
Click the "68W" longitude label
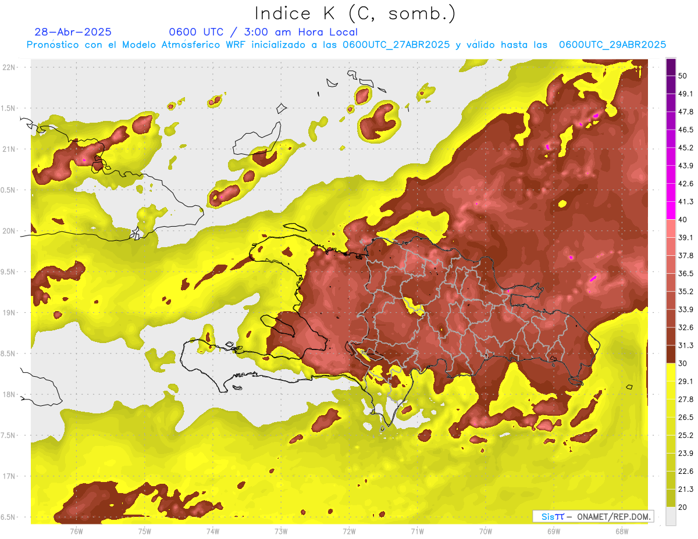pyautogui.click(x=622, y=531)
